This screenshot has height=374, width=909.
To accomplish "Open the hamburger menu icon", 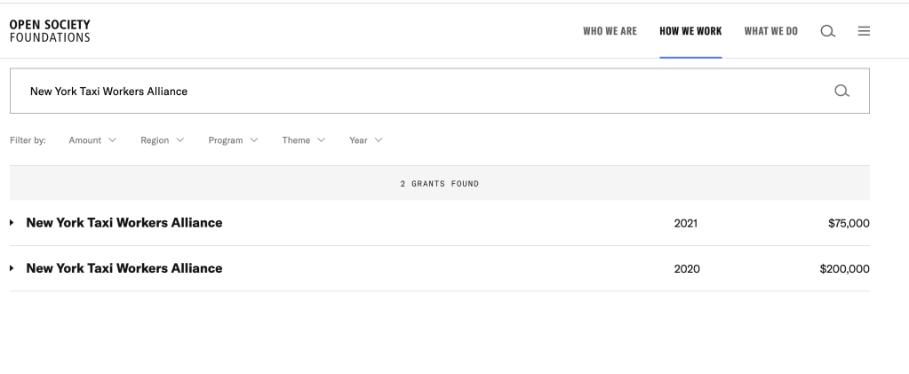I will [863, 31].
